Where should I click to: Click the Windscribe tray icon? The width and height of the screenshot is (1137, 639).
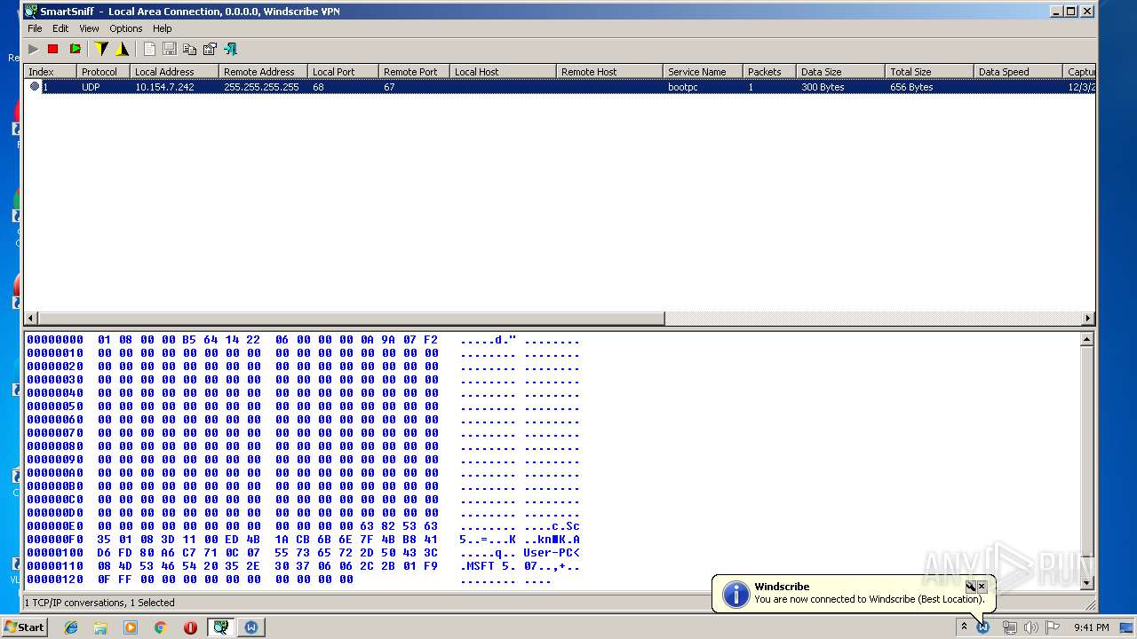[983, 627]
